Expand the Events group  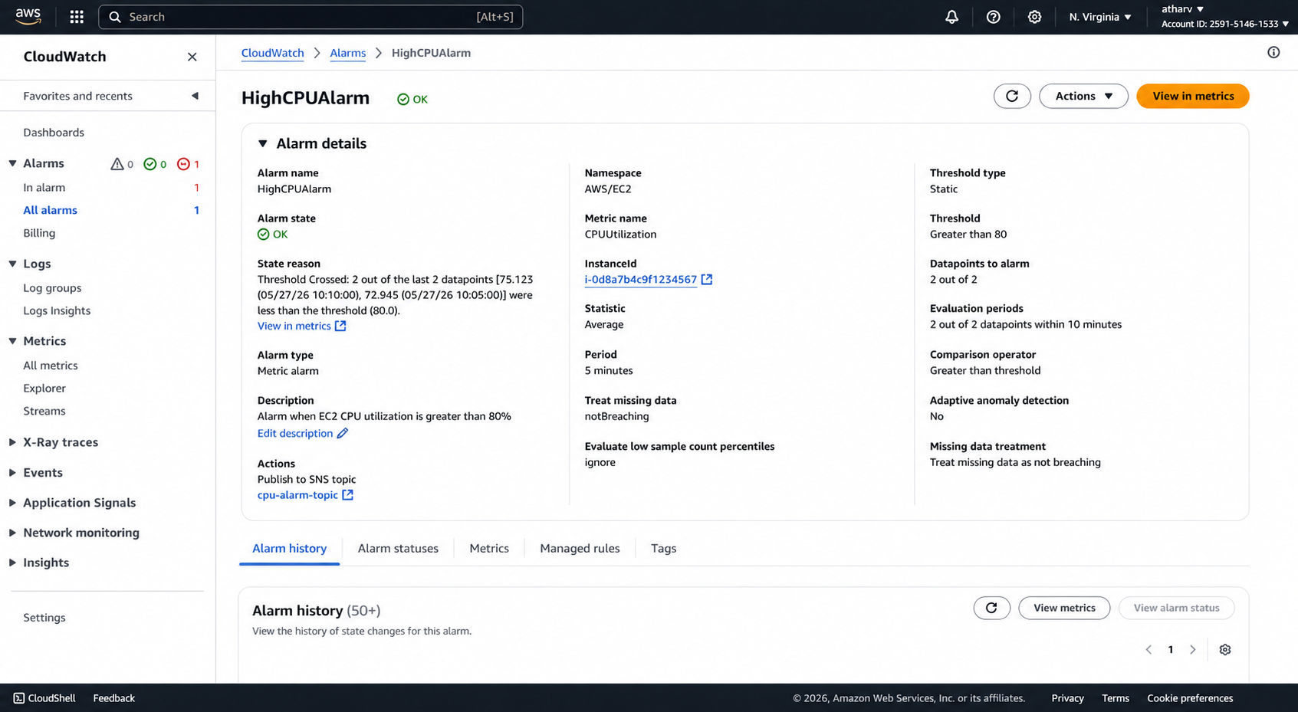13,473
